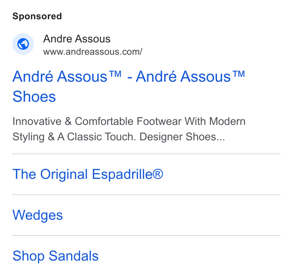The height and width of the screenshot is (276, 293).
Task: Click the blue globe site icon
Action: (23, 44)
